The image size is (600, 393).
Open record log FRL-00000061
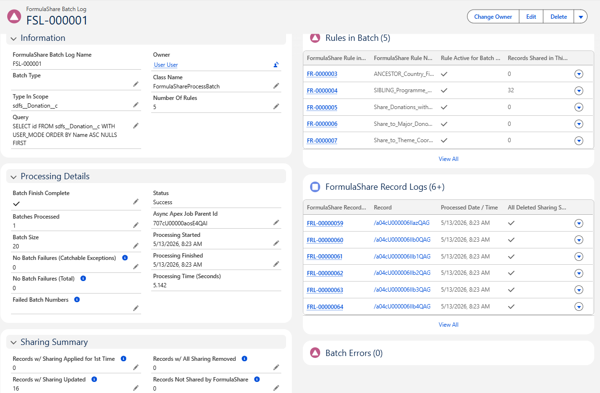(x=325, y=257)
